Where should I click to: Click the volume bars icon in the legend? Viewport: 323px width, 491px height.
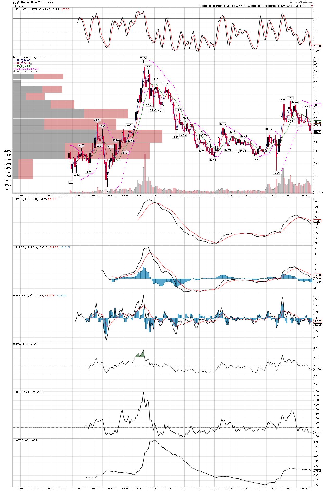pos(14,71)
